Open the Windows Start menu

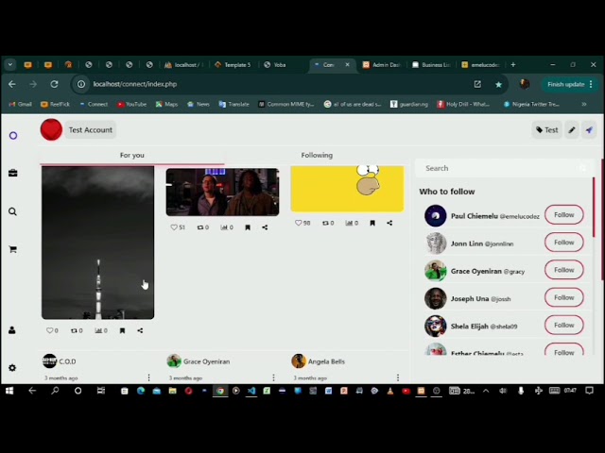pos(9,391)
